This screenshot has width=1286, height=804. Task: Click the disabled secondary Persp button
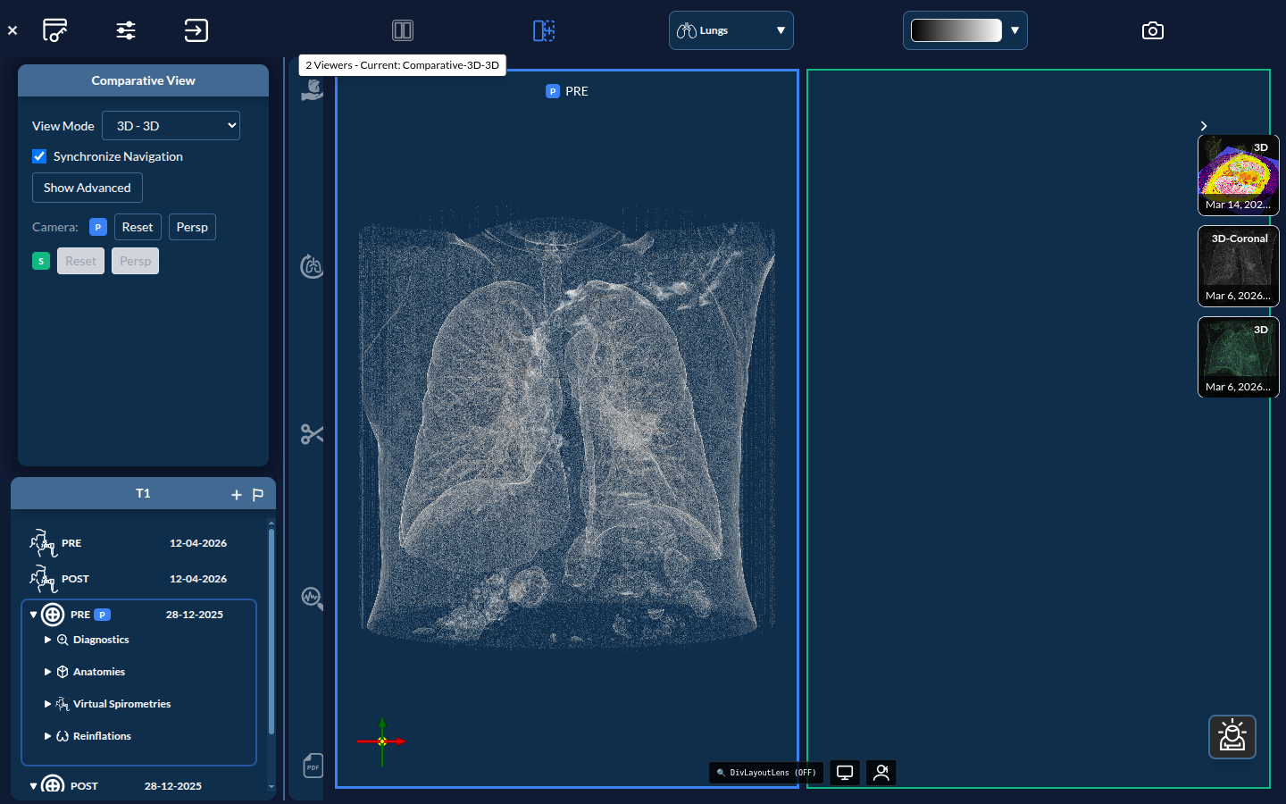(x=135, y=261)
